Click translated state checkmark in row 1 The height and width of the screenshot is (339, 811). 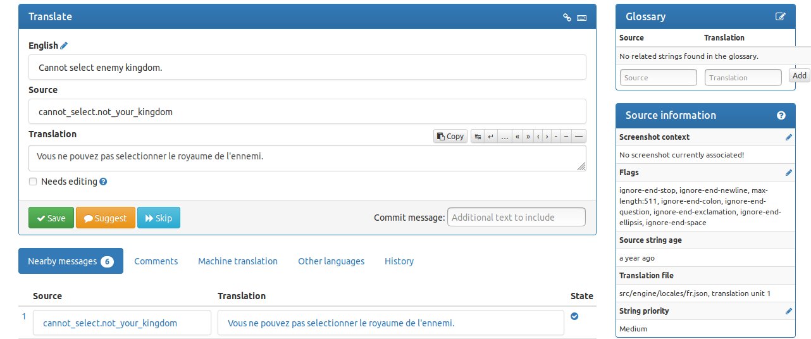point(574,316)
